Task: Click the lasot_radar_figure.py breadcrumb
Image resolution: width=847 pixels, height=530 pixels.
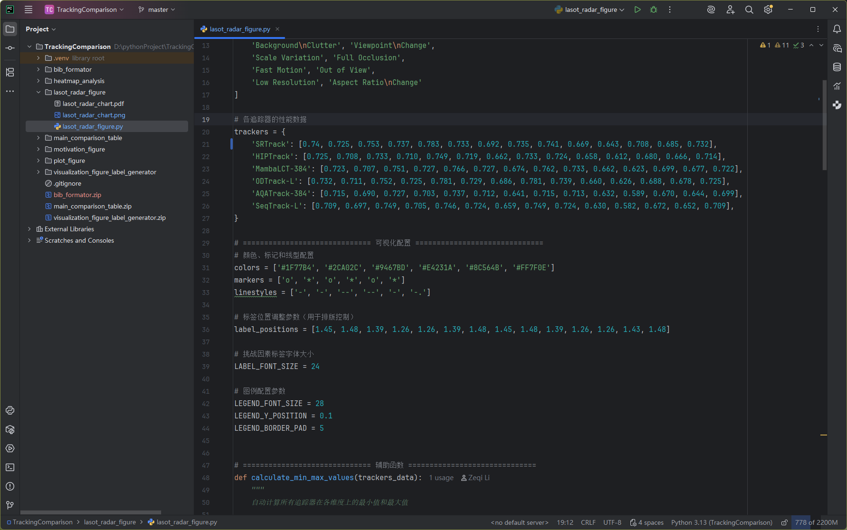Action: coord(182,522)
